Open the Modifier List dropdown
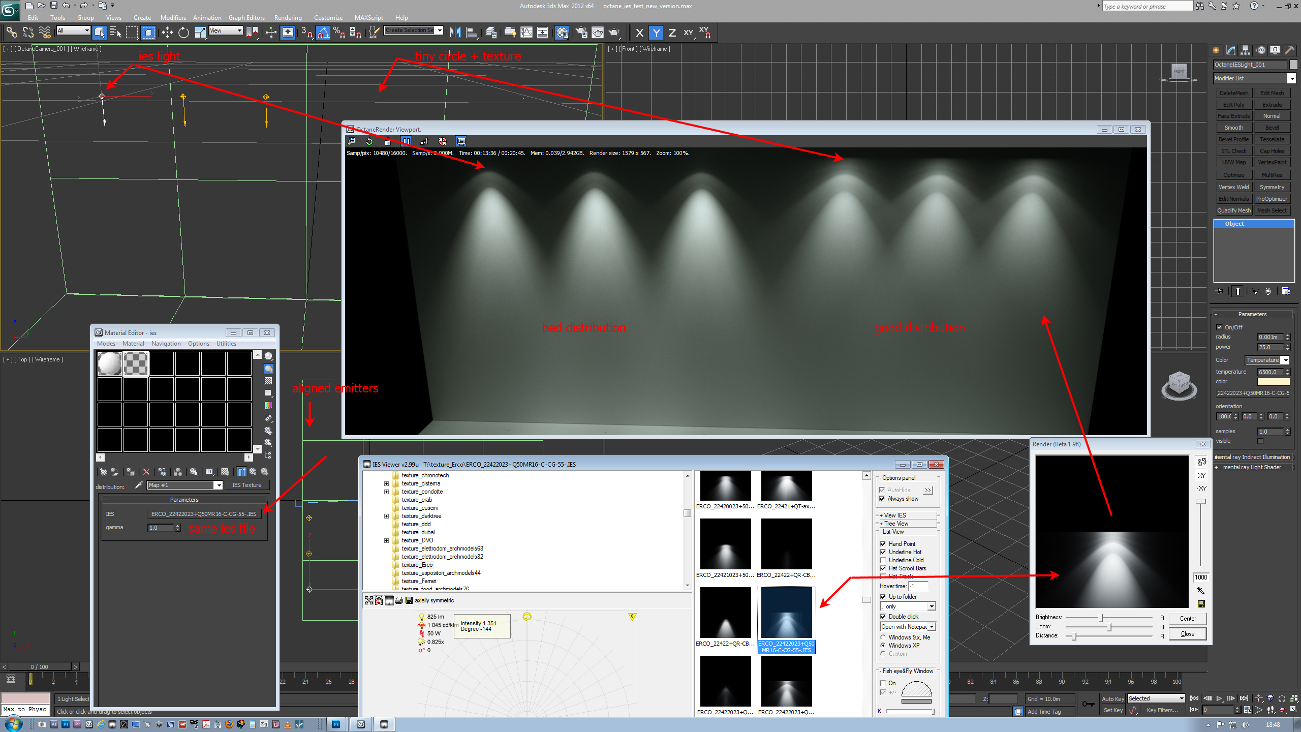 pyautogui.click(x=1291, y=78)
